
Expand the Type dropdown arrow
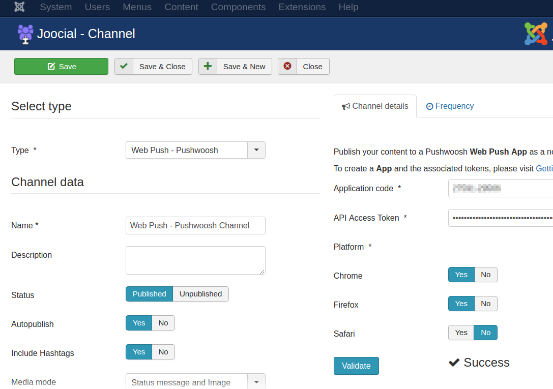pos(256,150)
